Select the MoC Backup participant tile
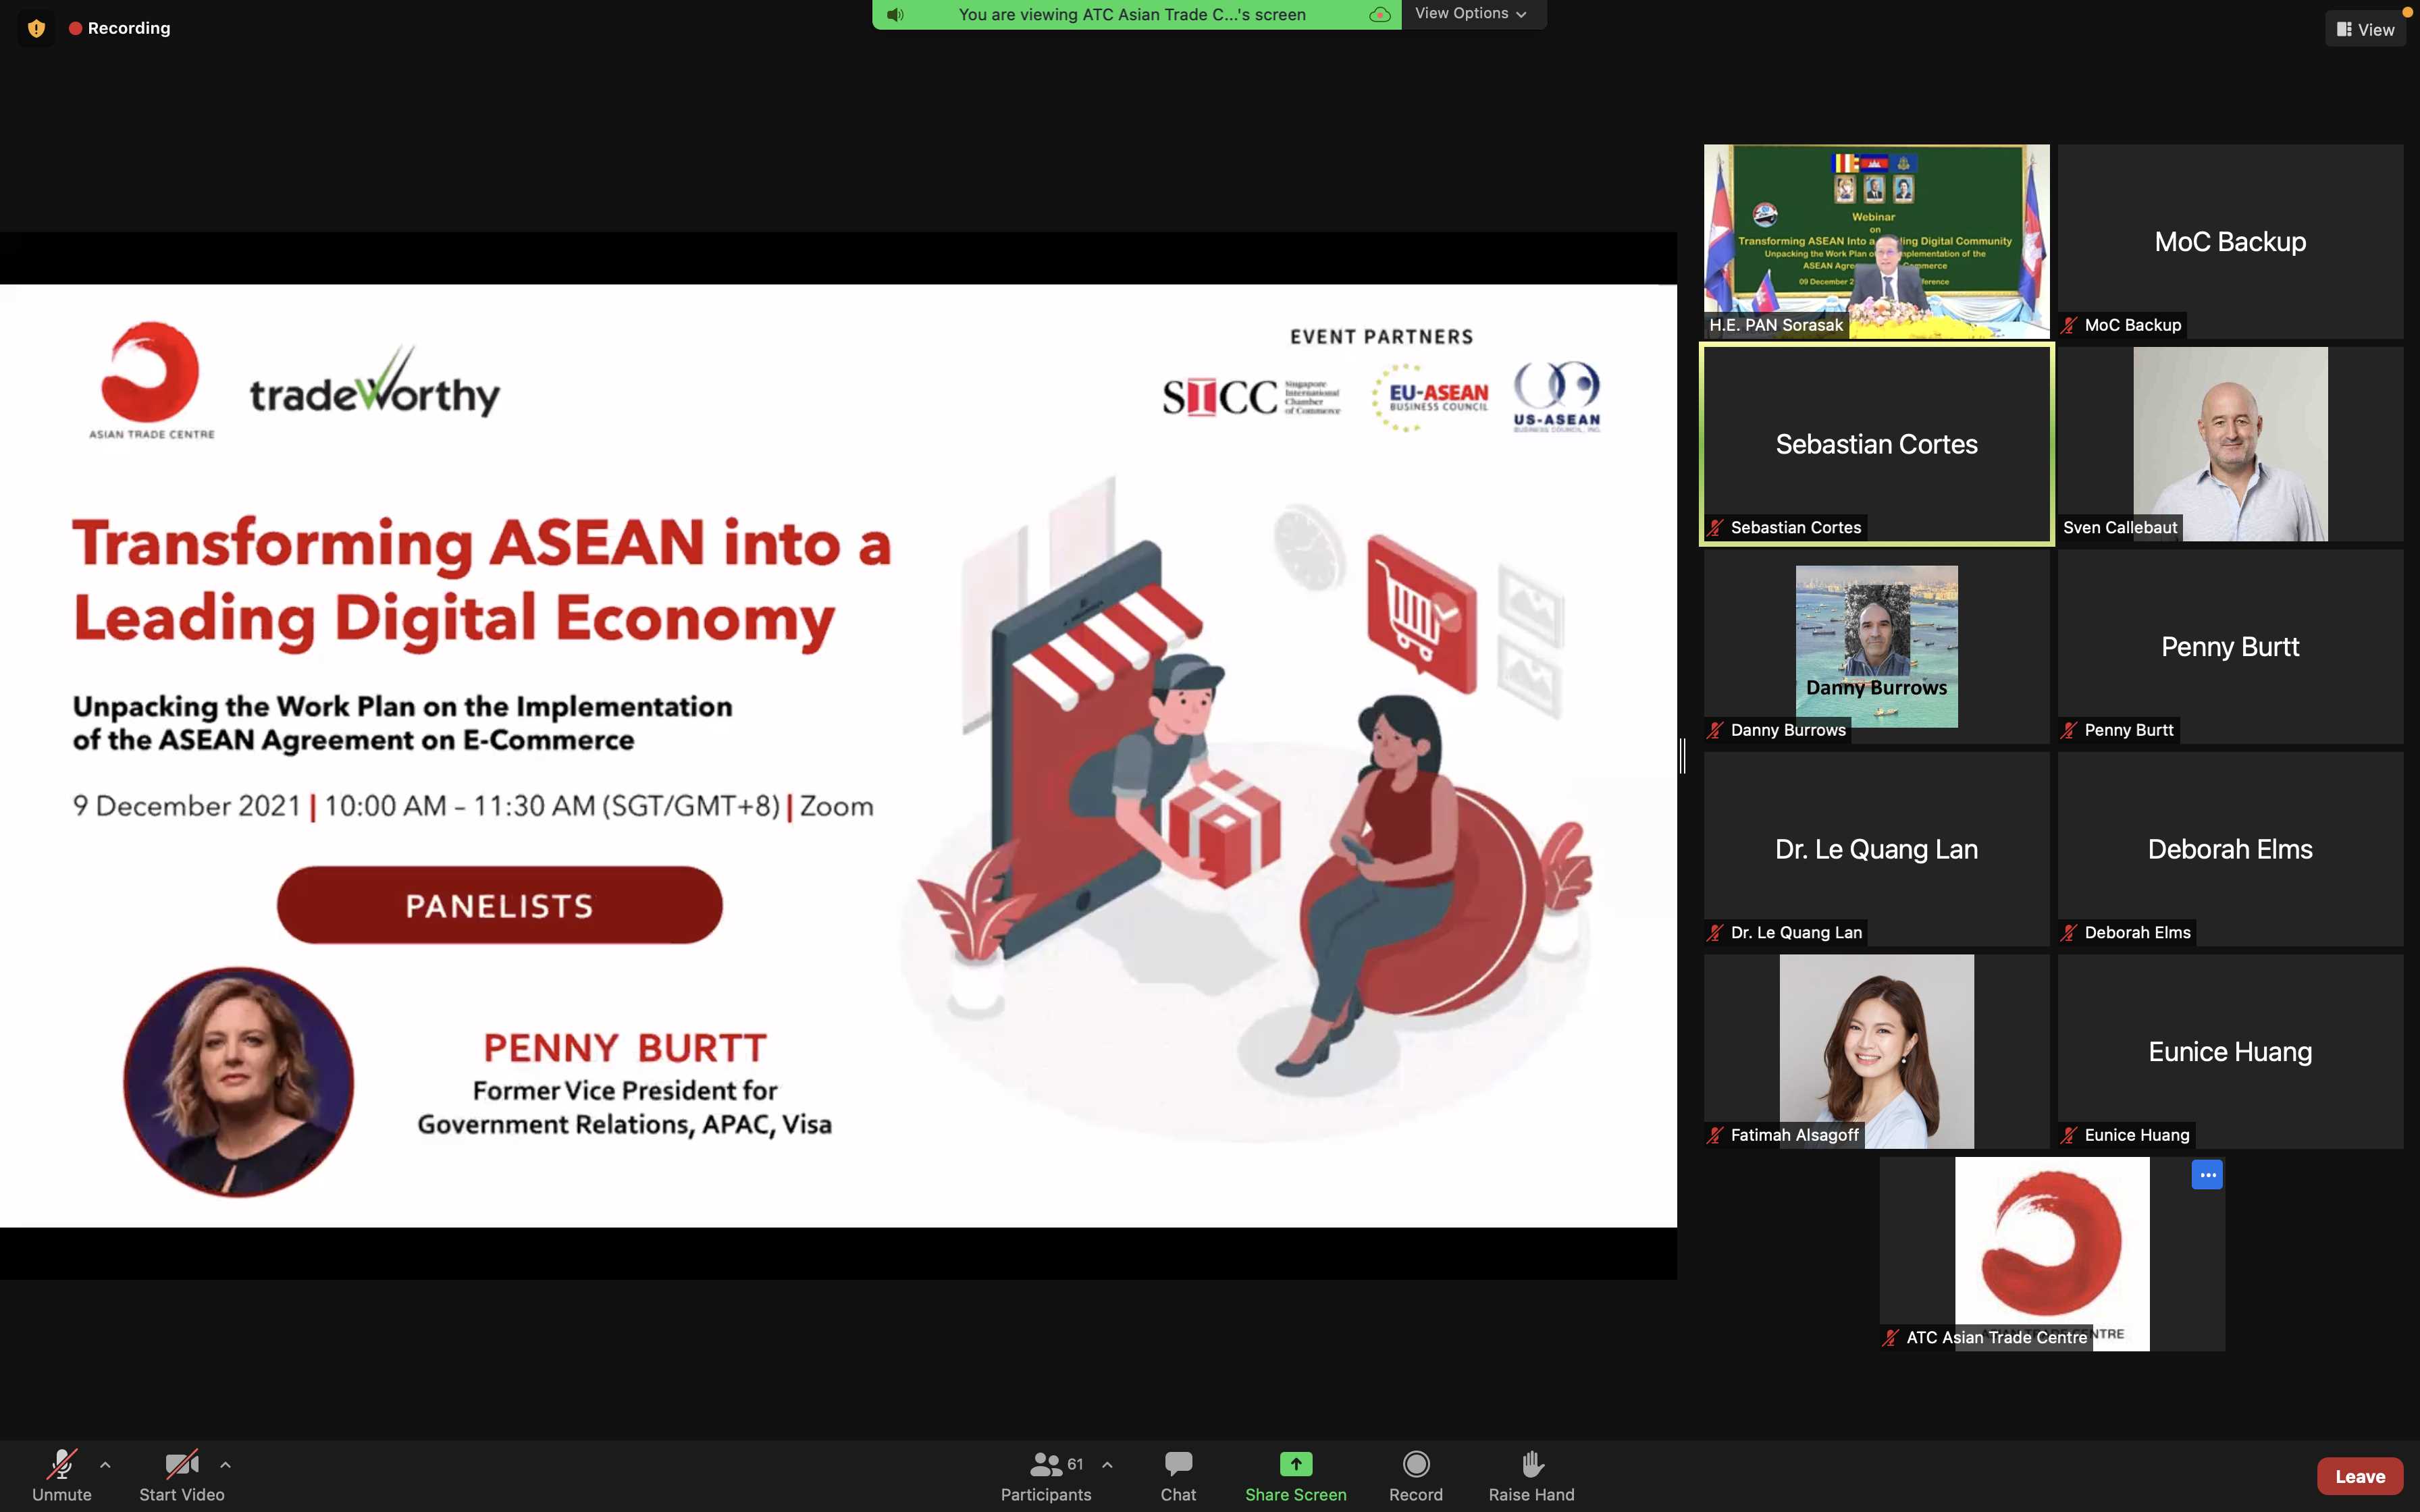 (x=2230, y=241)
